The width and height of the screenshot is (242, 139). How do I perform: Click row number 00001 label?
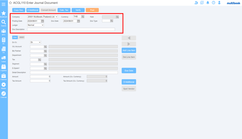pos(22,37)
